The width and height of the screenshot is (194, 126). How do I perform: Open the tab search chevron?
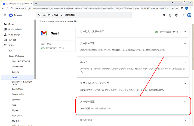[x=172, y=2]
